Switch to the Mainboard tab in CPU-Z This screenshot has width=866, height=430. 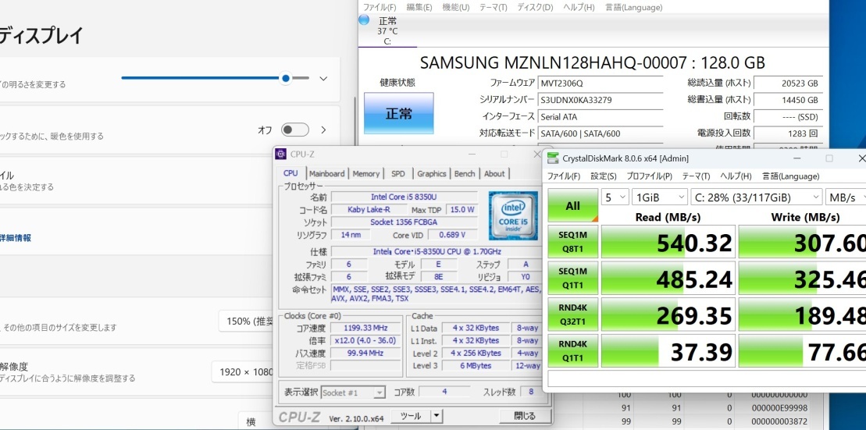pyautogui.click(x=326, y=173)
